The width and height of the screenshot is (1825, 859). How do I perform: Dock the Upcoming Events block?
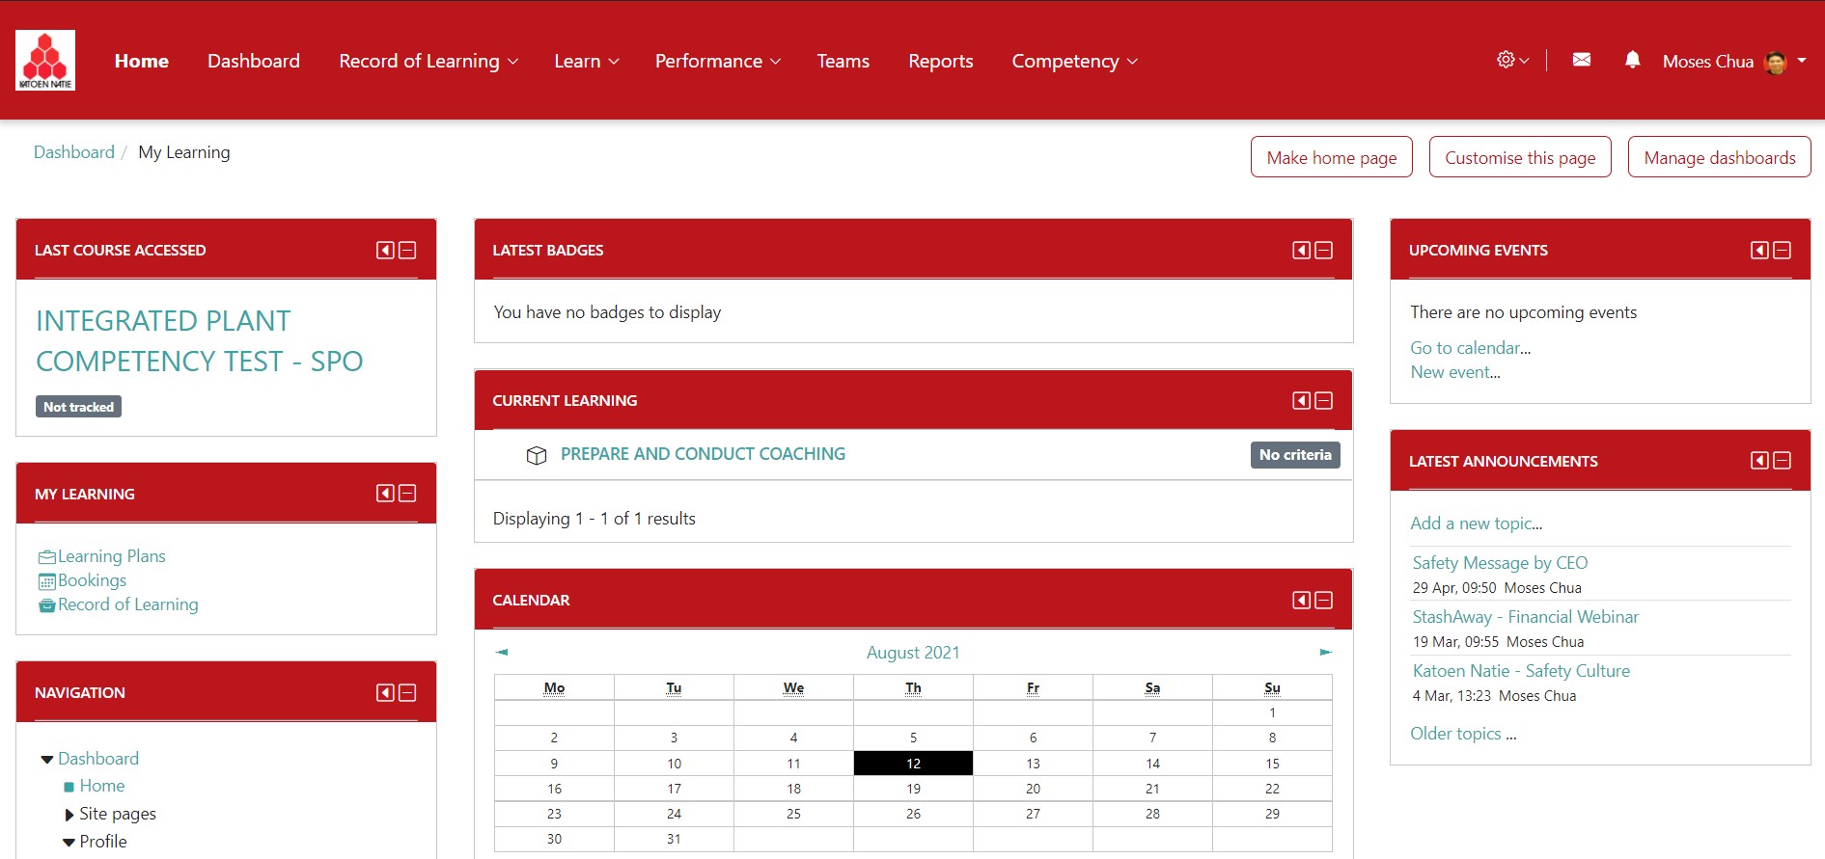(x=1759, y=251)
